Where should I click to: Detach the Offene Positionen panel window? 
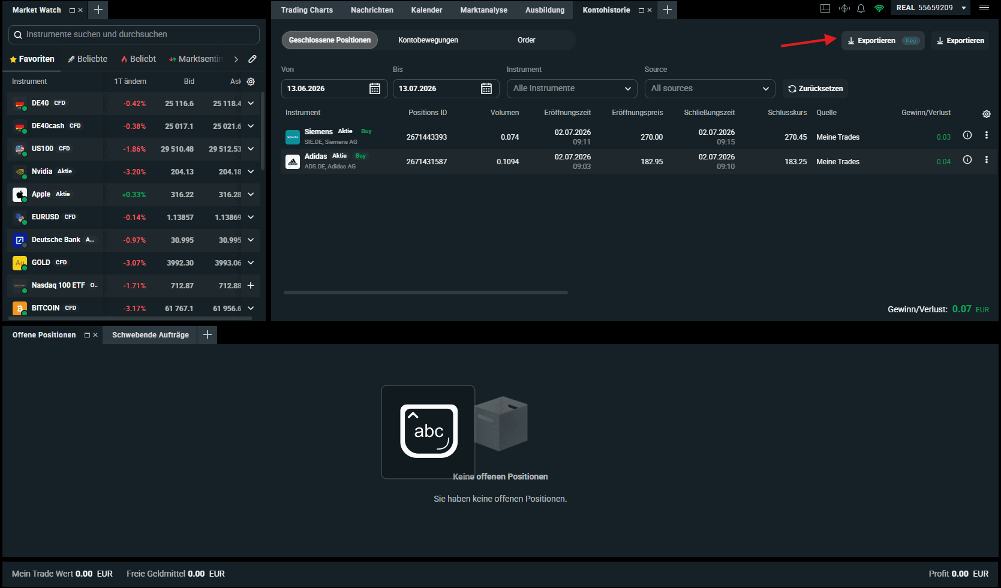click(x=87, y=335)
